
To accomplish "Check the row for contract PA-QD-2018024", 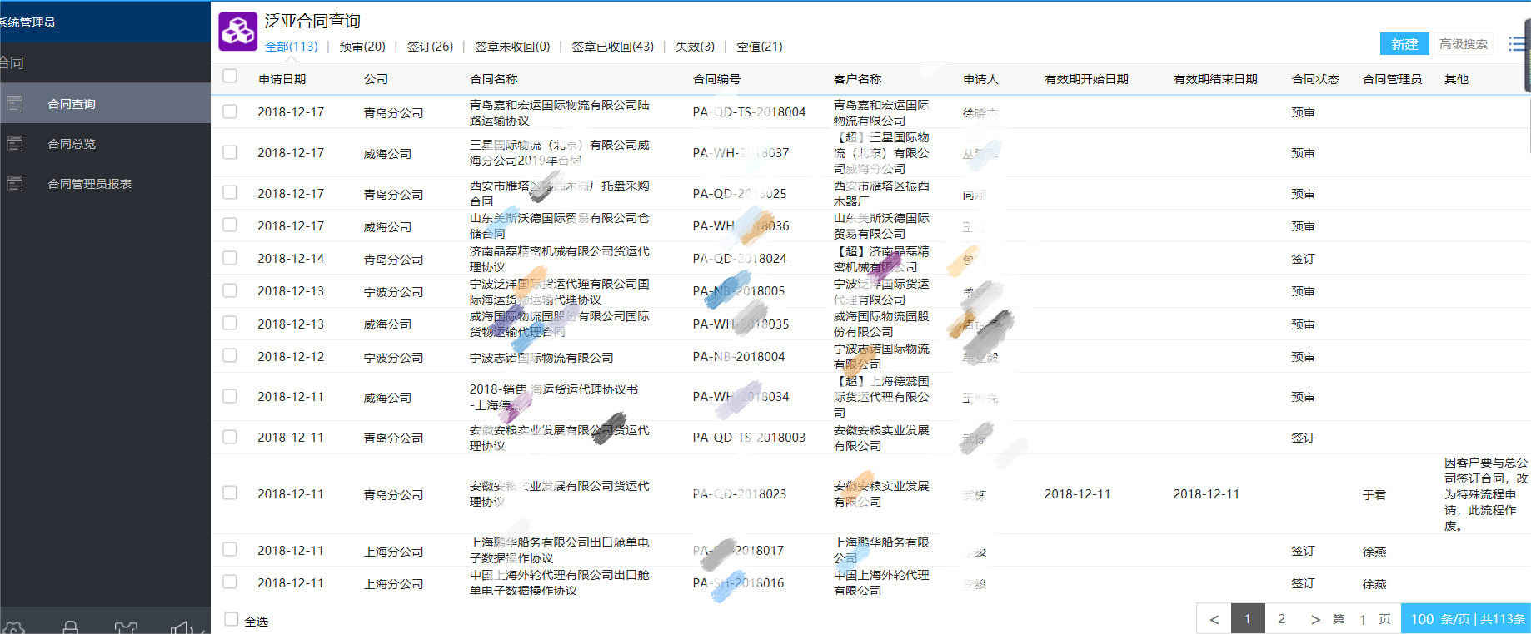I will pos(230,258).
